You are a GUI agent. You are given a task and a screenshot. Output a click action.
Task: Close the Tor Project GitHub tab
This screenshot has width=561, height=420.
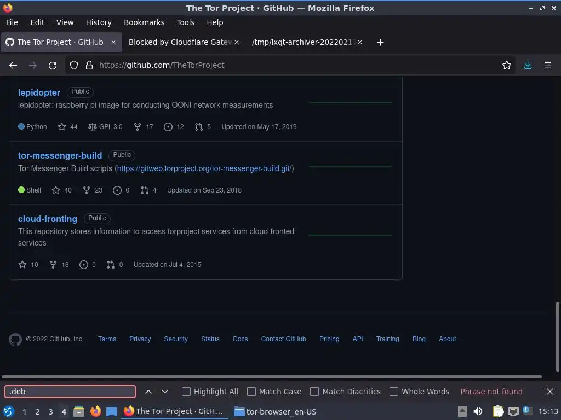[113, 42]
